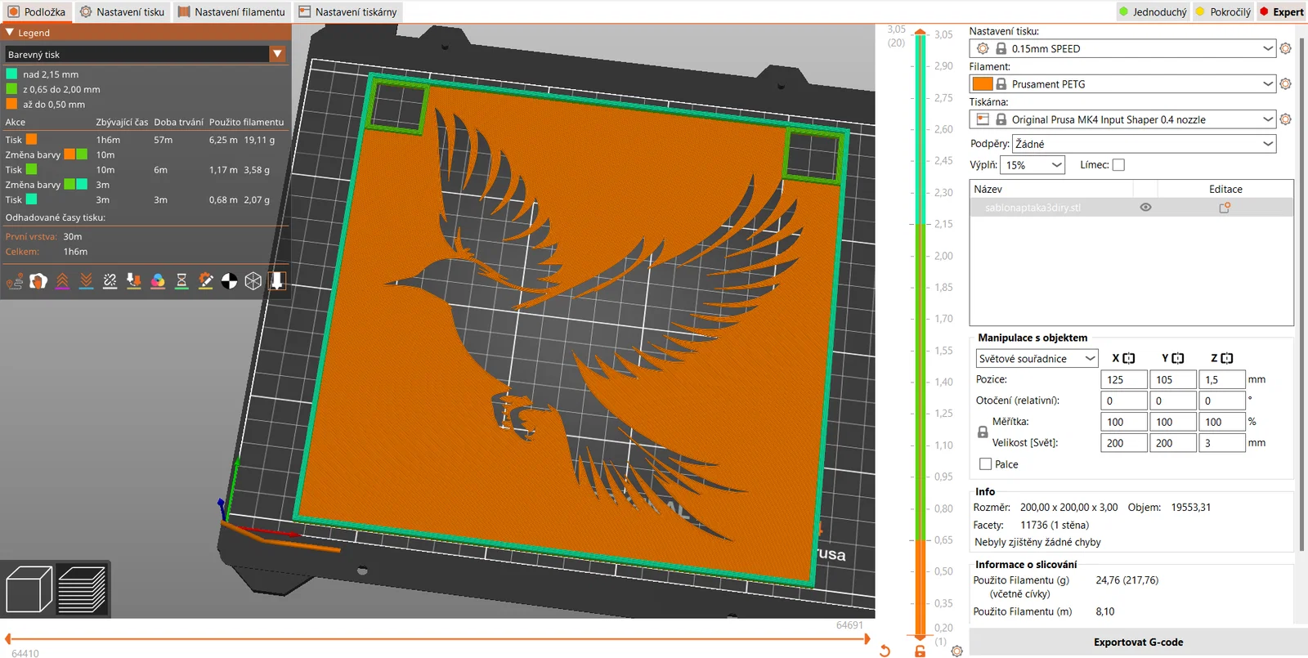This screenshot has width=1308, height=658.
Task: Toggle shells wireframe cube icon
Action: tap(253, 281)
